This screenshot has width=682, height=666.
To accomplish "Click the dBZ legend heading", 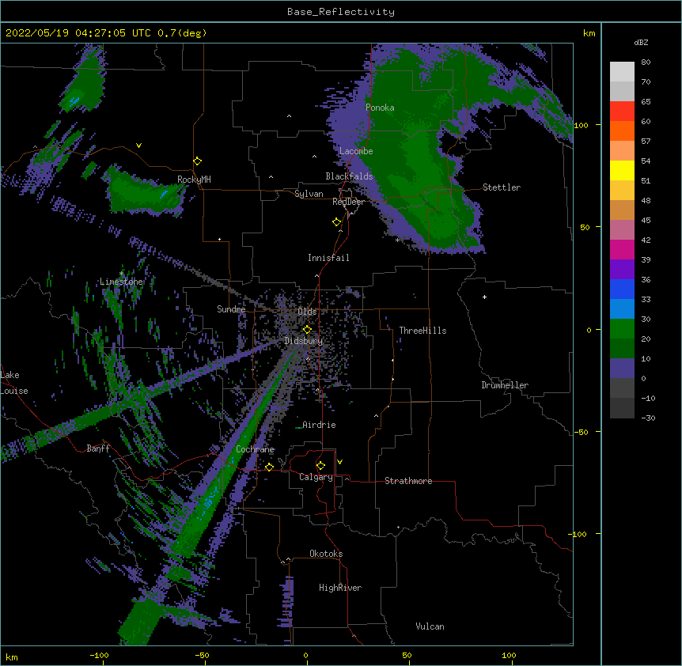I will tap(641, 43).
